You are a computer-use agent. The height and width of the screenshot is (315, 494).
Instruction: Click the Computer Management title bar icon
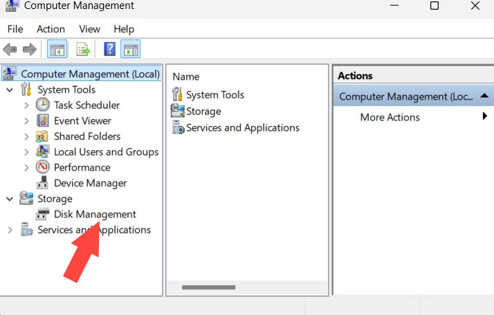tap(11, 6)
